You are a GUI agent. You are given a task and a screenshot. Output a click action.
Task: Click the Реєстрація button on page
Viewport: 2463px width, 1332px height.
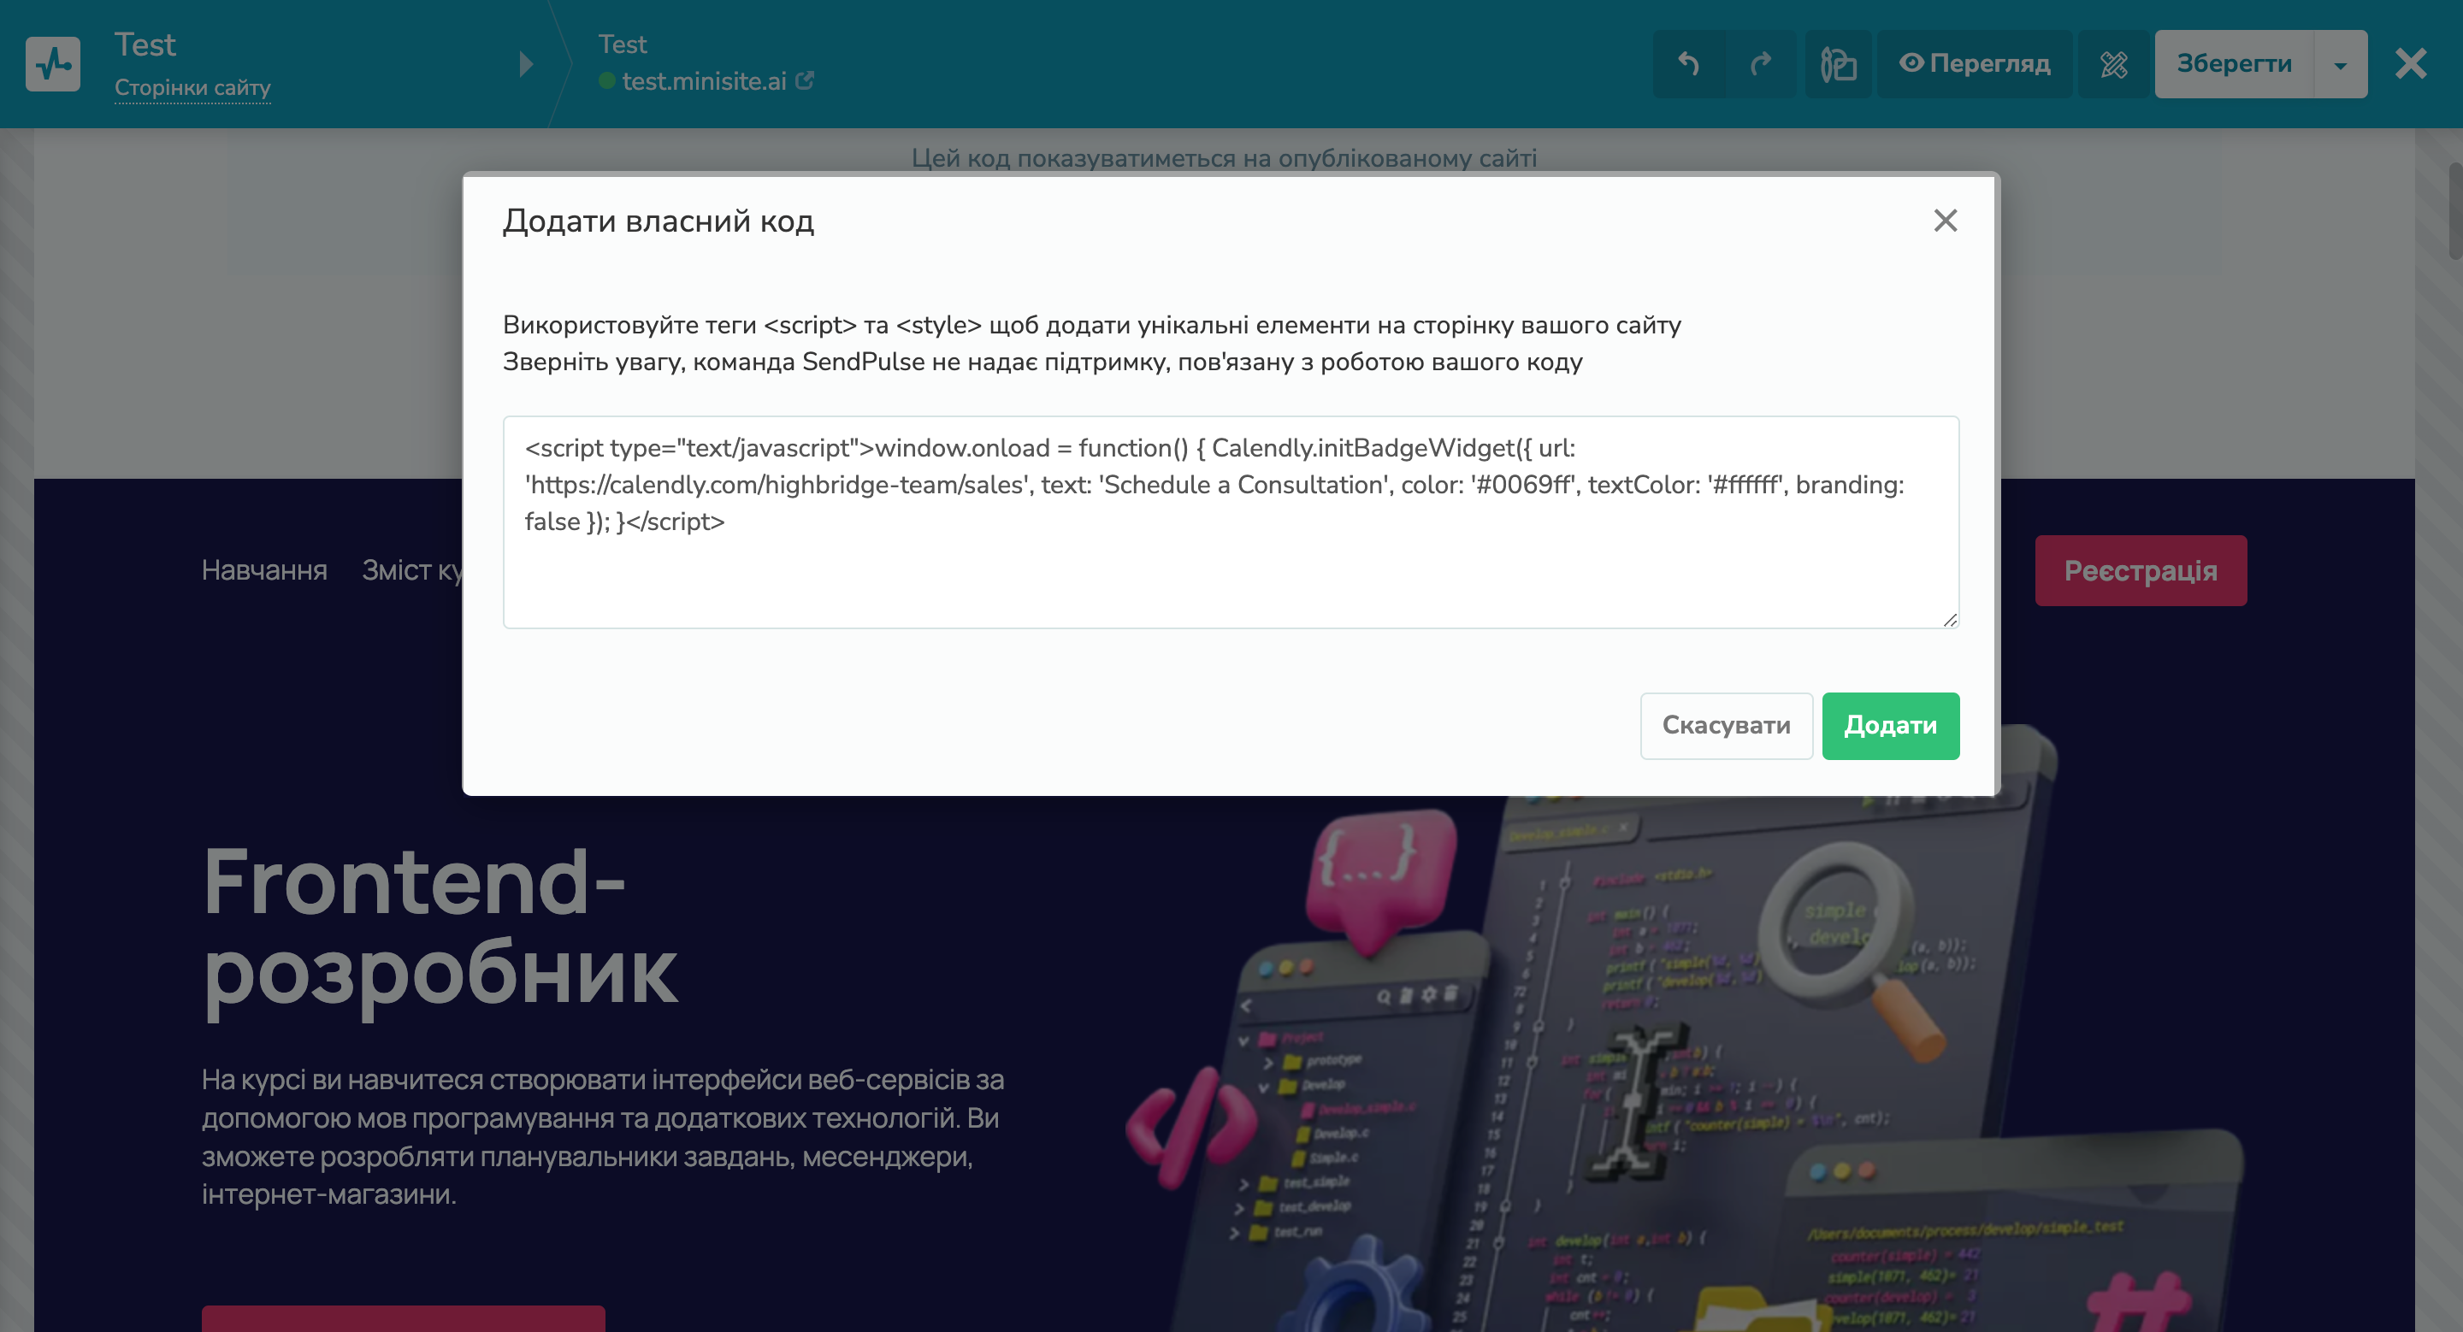pos(2140,570)
